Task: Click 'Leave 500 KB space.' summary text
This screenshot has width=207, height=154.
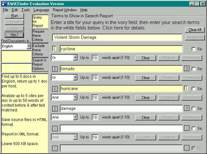Action: coord(20,144)
